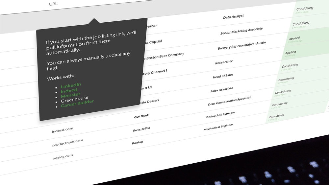
Task: Select the Data Analyst job title
Action: 233,16
